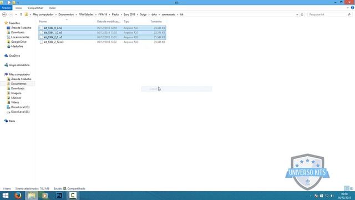Navigate to FIFA Edições breadcrumb
Viewport: 355px width, 200px height.
86,14
